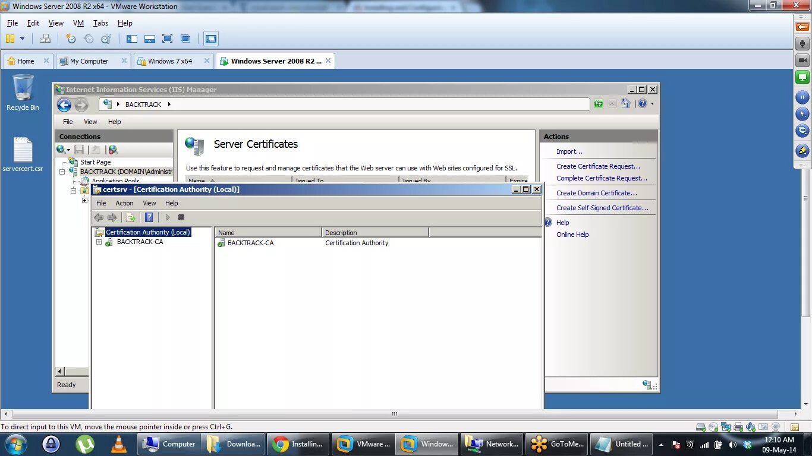Viewport: 812px width, 456px height.
Task: Open the VMware File menu
Action: coord(12,23)
